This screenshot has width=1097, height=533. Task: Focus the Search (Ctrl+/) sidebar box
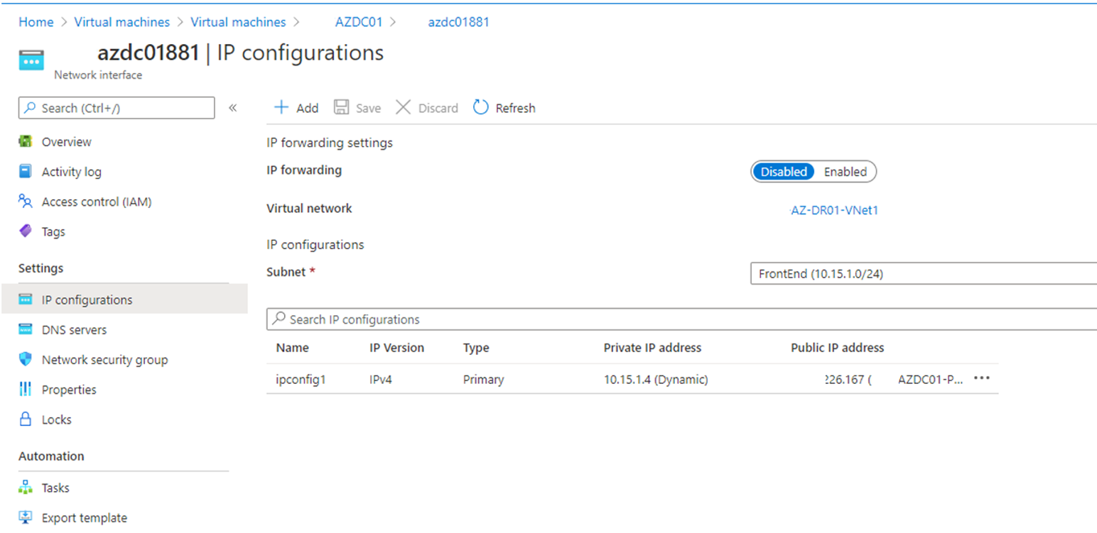point(117,108)
